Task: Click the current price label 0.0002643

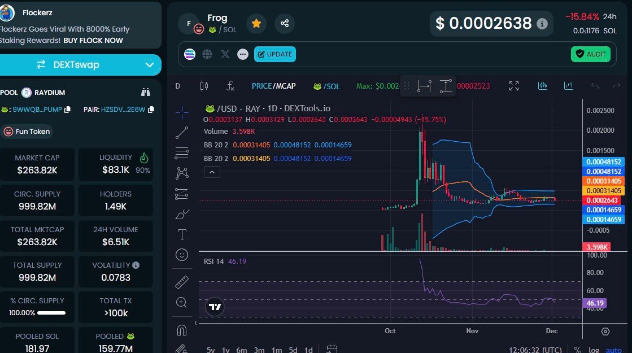Action: tap(602, 201)
